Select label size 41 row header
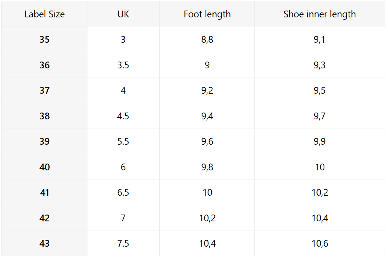 (45, 192)
